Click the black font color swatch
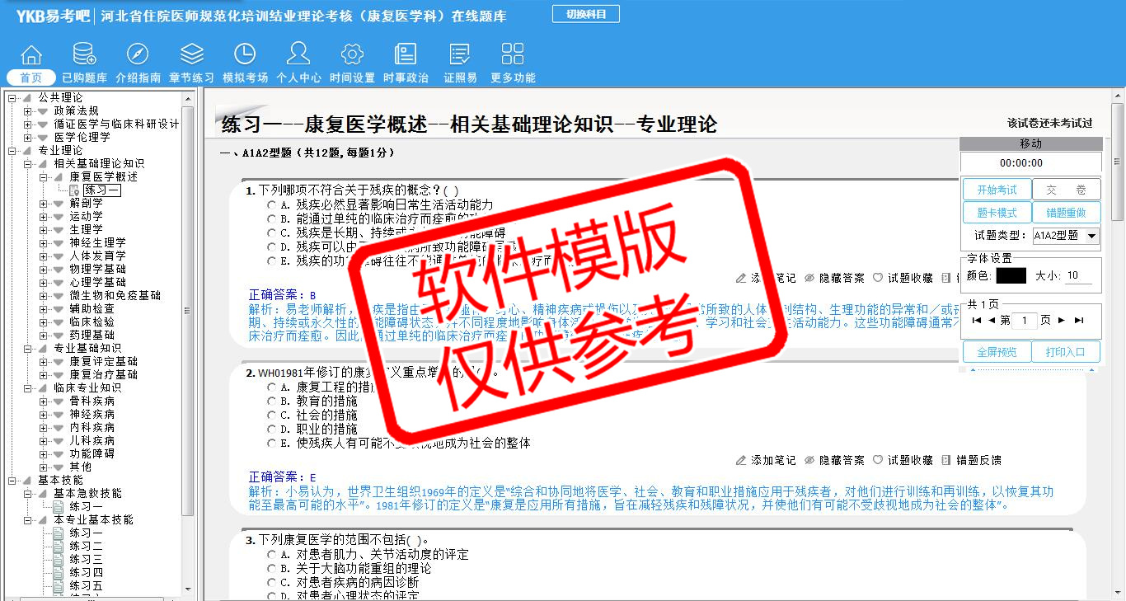 pos(1011,276)
